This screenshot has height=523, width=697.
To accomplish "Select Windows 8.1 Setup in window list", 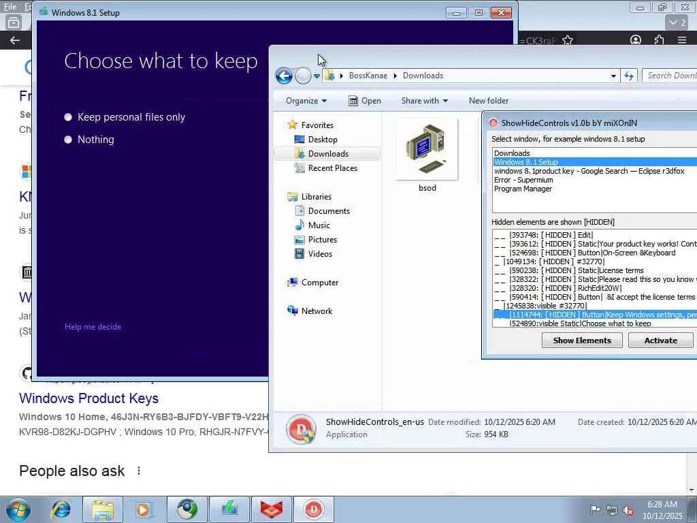I will click(x=595, y=162).
